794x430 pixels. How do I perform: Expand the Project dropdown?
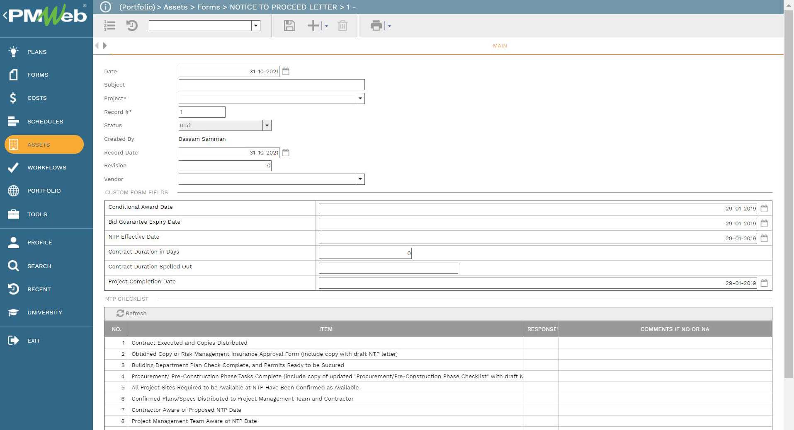coord(360,99)
